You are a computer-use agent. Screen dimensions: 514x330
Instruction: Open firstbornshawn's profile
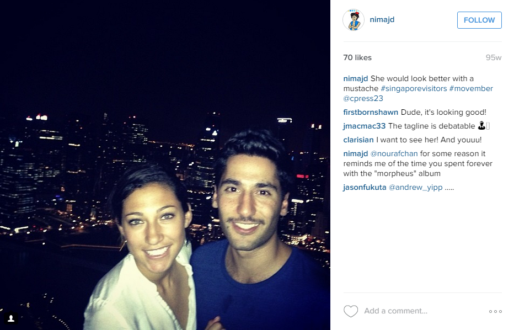371,112
